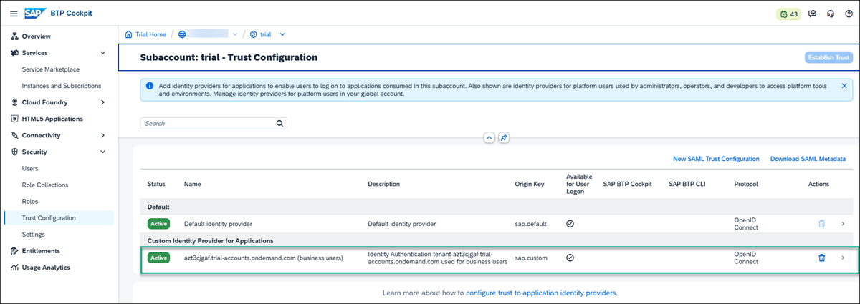Click the azt3cjgaf.trial-accounts.ondemand.com (business users) name
The image size is (860, 304).
(264, 258)
